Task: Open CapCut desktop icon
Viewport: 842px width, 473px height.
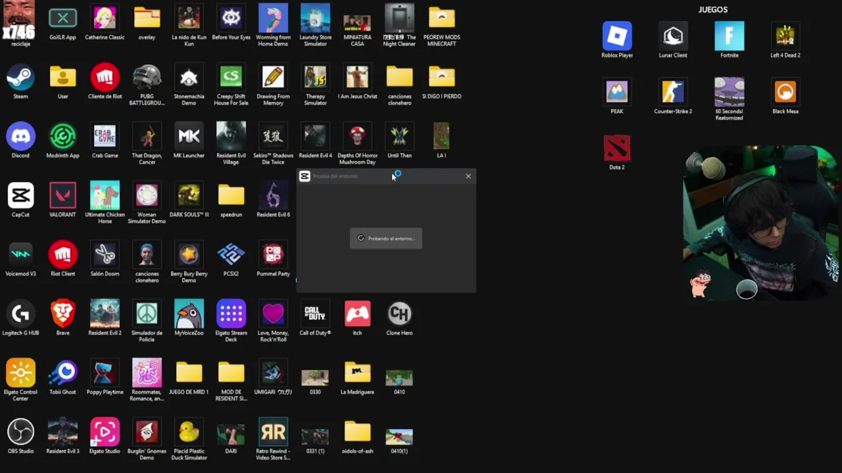Action: pyautogui.click(x=20, y=196)
